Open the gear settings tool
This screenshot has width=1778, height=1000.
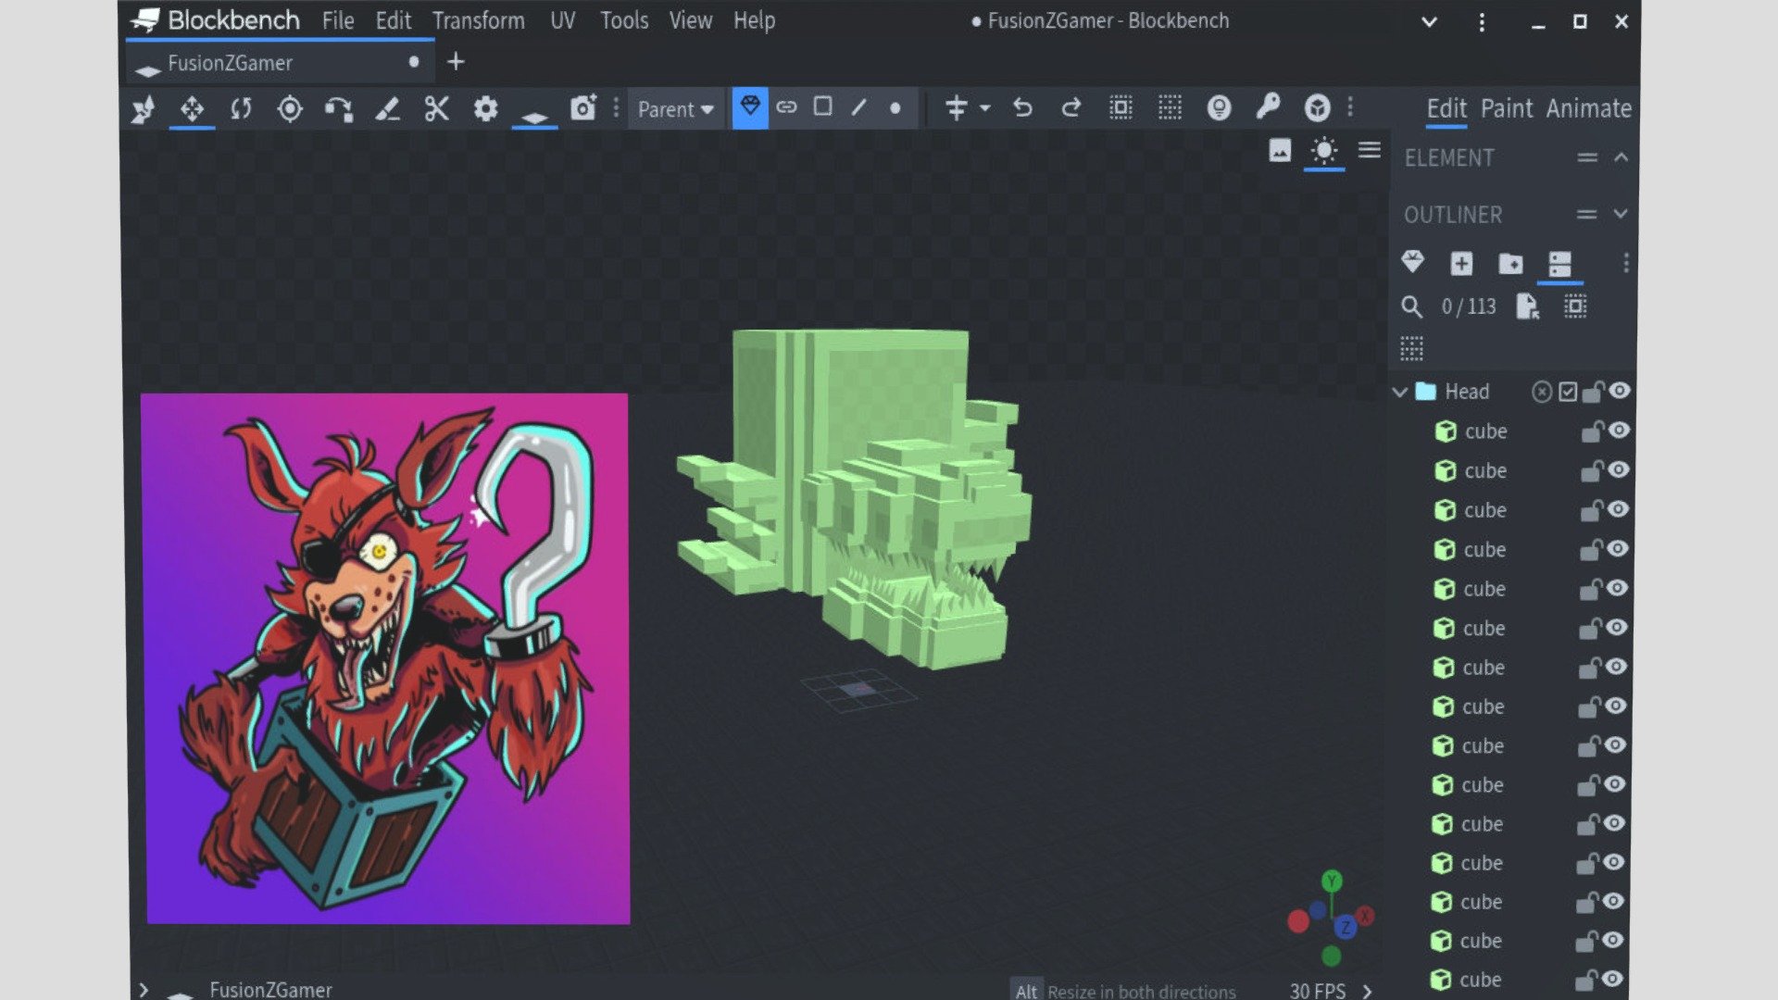(485, 109)
